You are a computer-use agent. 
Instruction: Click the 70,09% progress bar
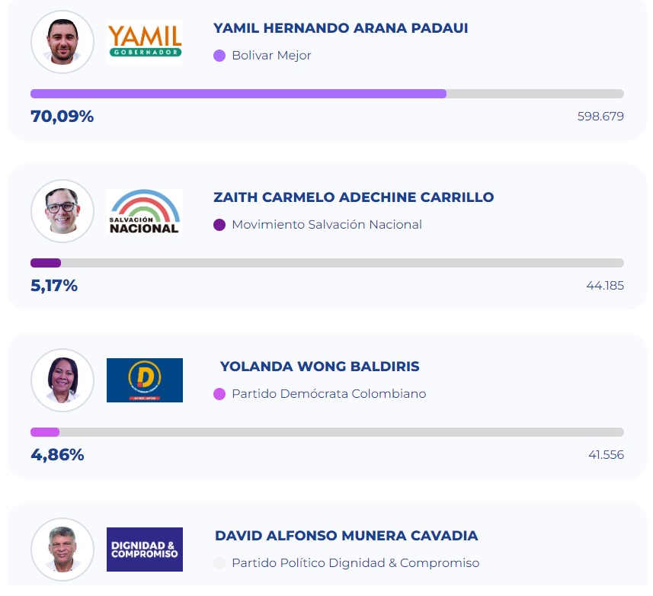[328, 94]
